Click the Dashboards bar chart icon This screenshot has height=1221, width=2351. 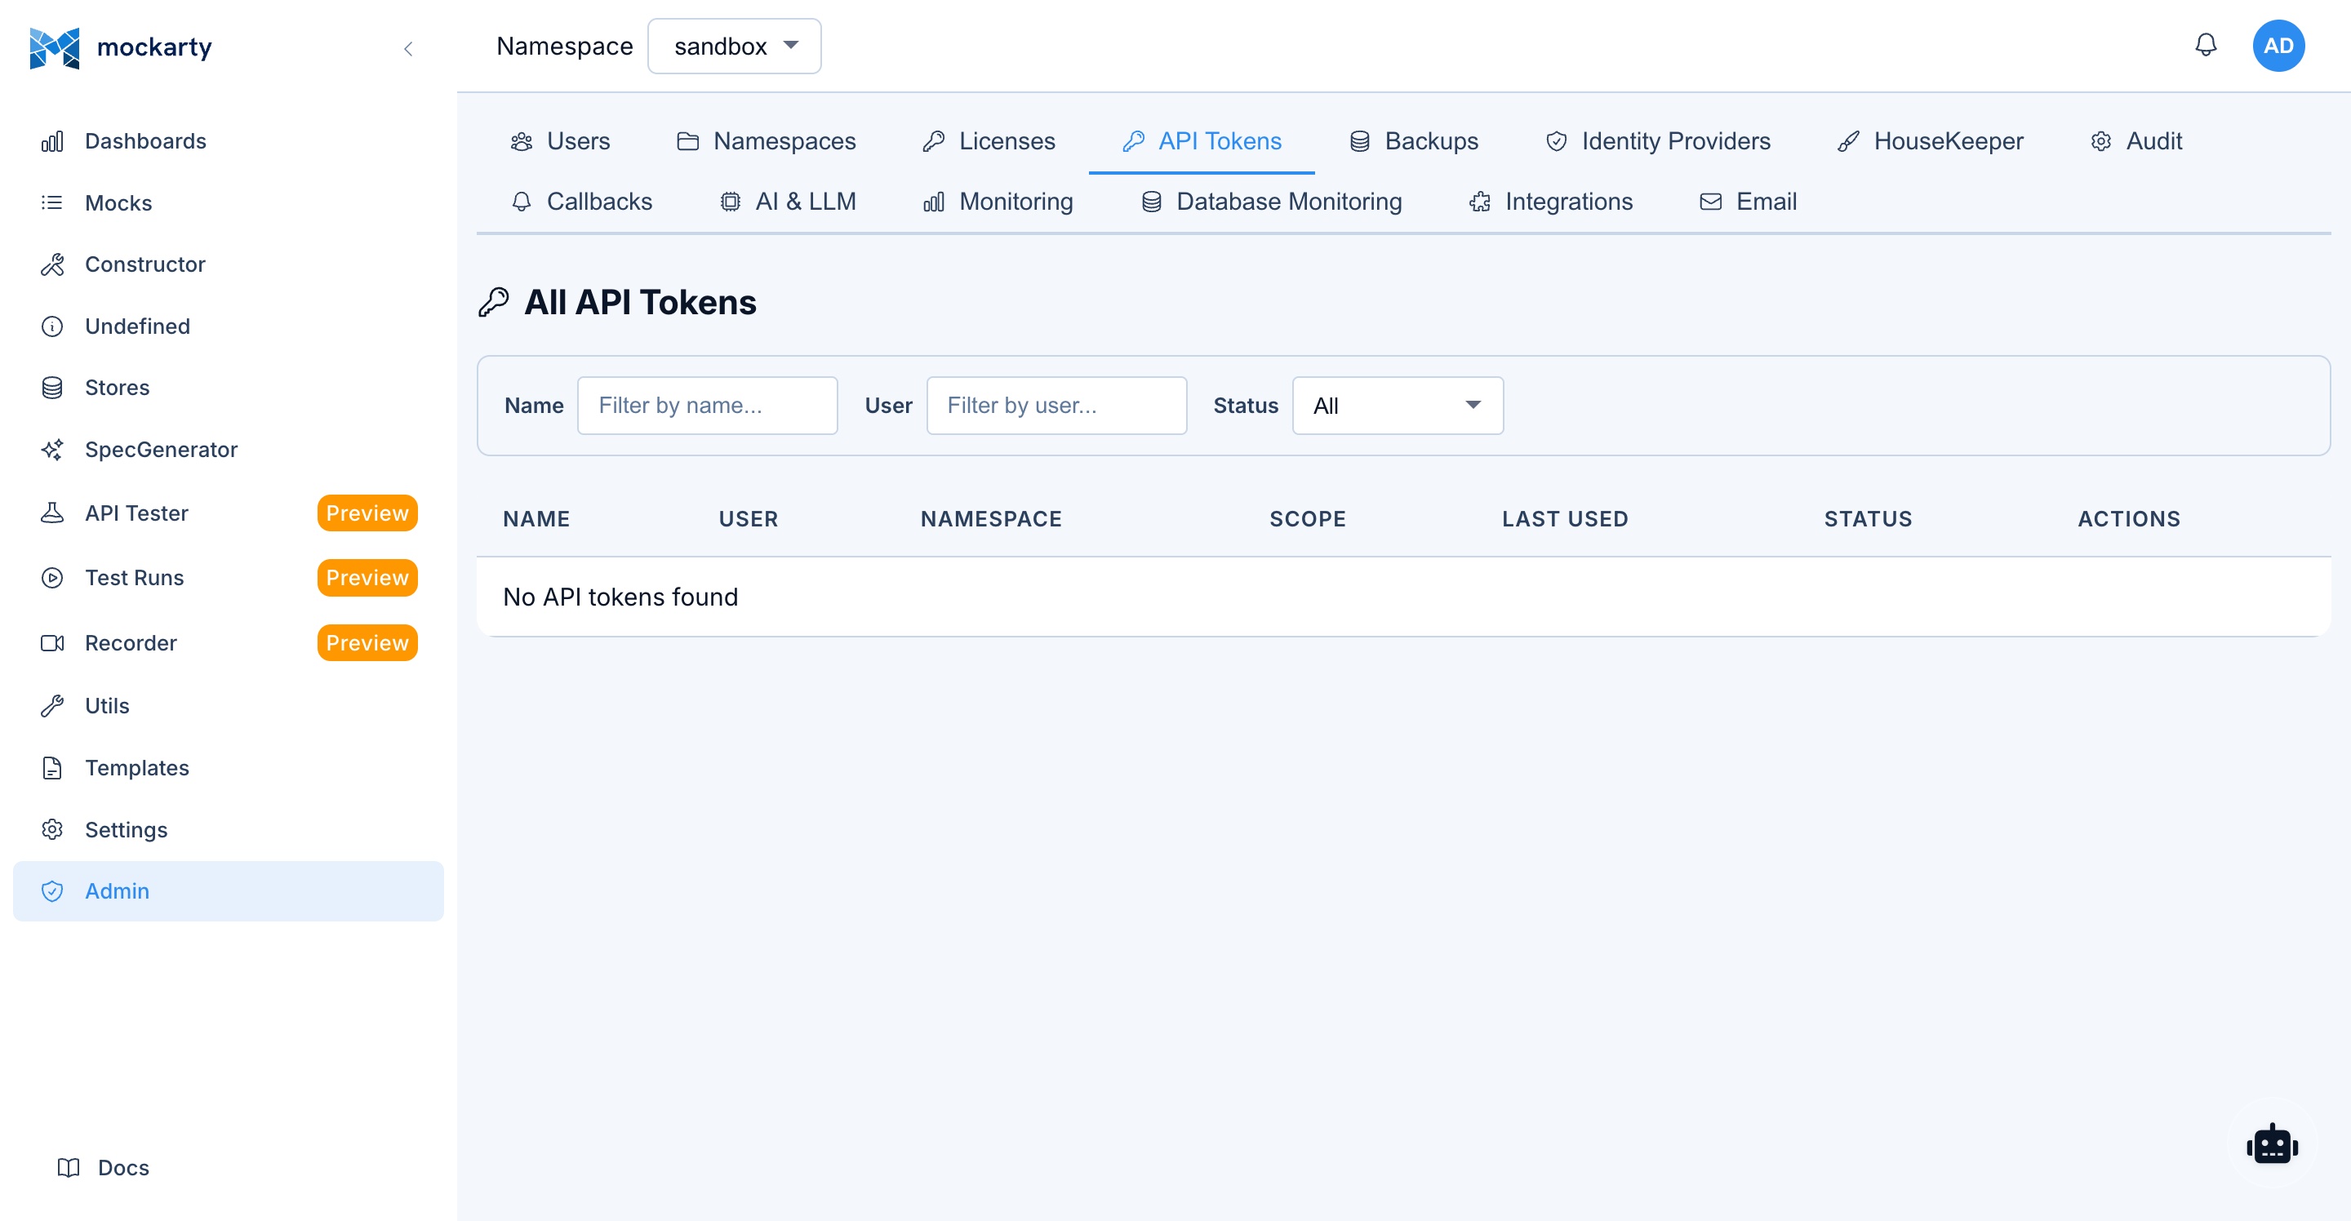[x=52, y=141]
